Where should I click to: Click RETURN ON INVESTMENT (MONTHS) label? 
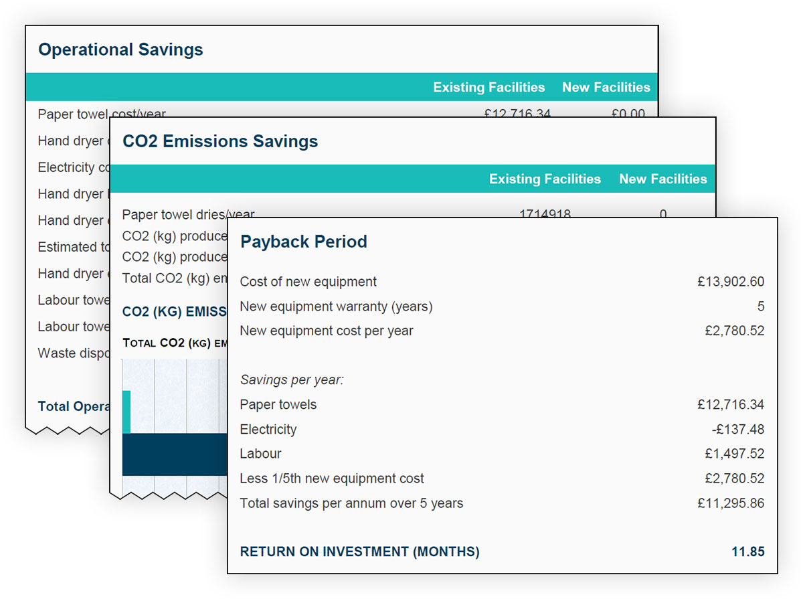pos(360,552)
